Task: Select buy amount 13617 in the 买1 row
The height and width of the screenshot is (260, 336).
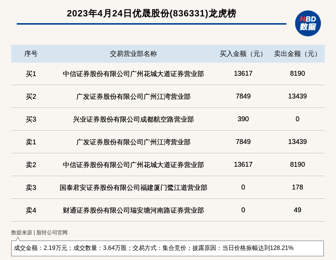Action: pos(243,73)
